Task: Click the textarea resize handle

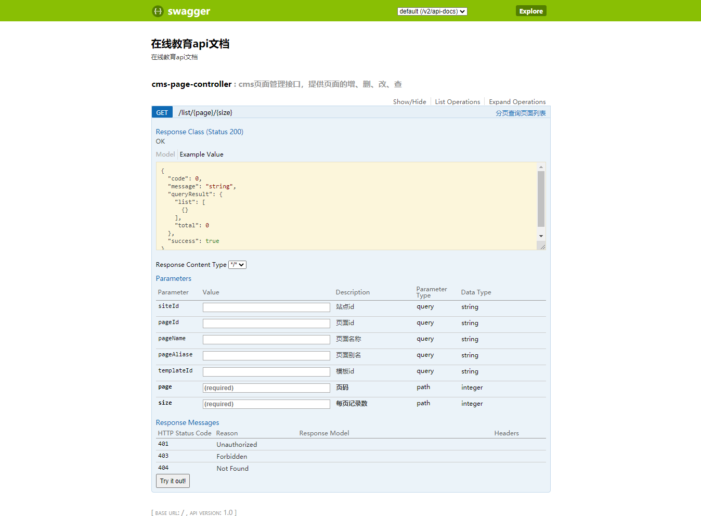Action: [542, 247]
